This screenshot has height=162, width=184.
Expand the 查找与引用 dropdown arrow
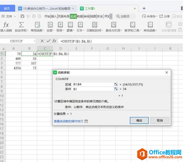121,30
